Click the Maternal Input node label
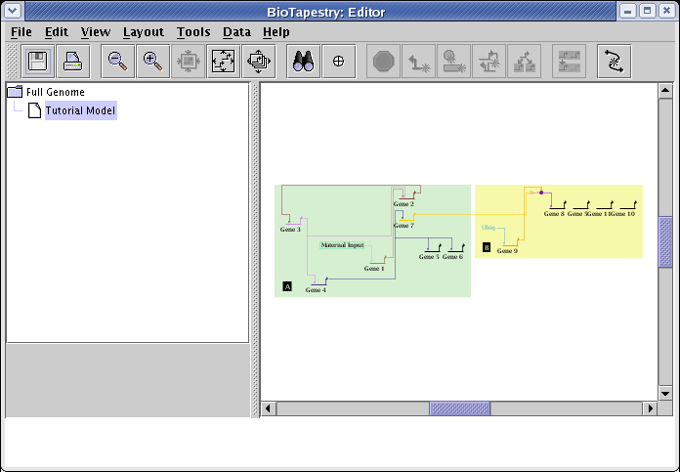This screenshot has height=472, width=680. point(341,245)
